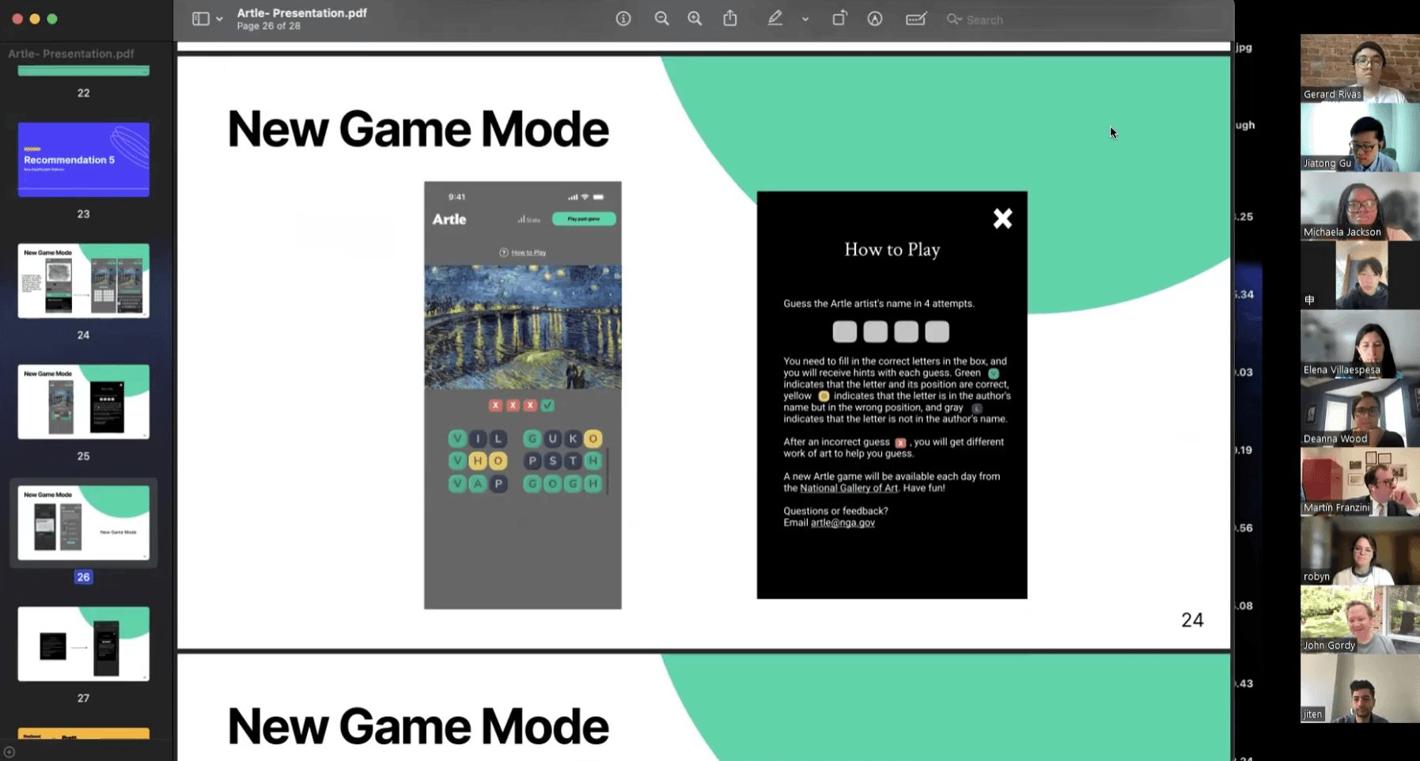
Task: Click 'Guess the Artle artist's name in 4 attempts.'
Action: [x=879, y=304]
